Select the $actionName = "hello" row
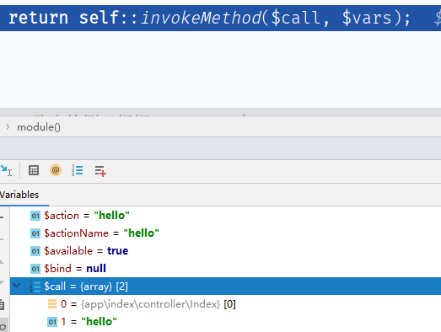Image resolution: width=441 pixels, height=332 pixels. [x=226, y=233]
